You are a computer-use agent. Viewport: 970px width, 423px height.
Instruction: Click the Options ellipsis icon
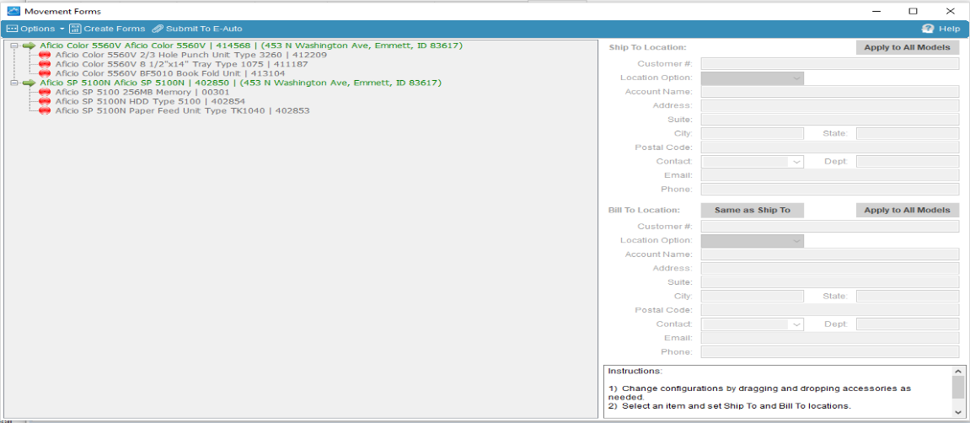pyautogui.click(x=12, y=29)
